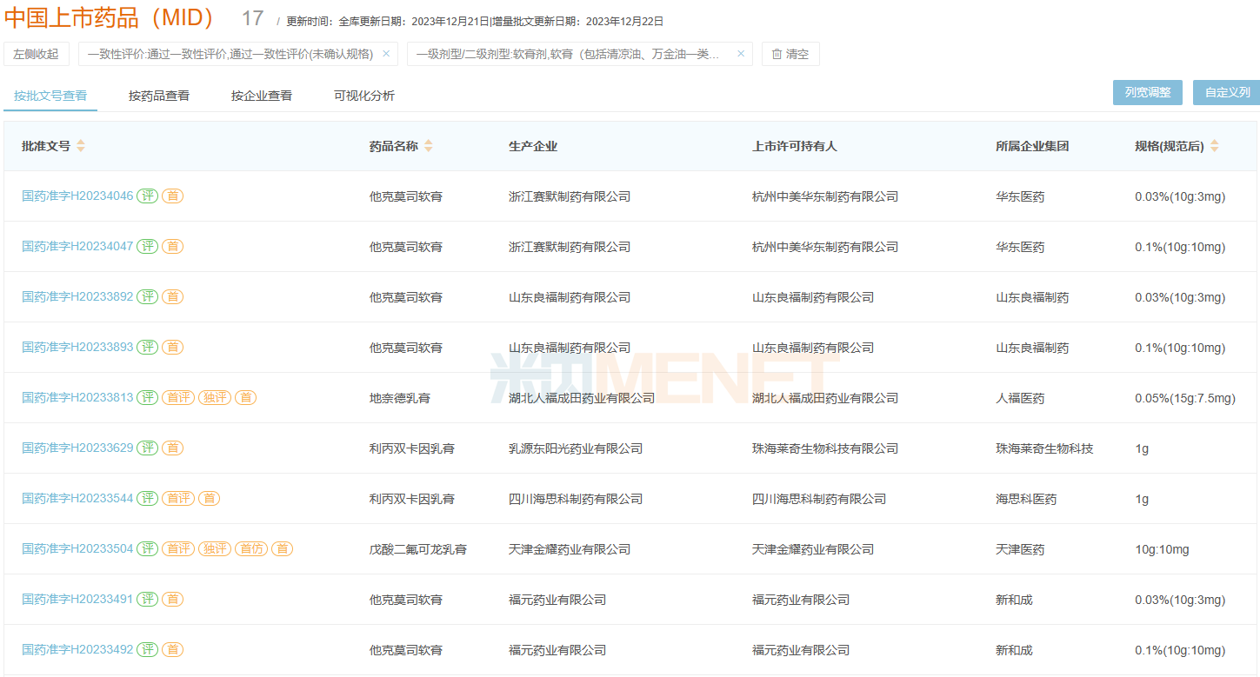This screenshot has height=677, width=1260.
Task: Switch to 按企业查看 tab
Action: (262, 96)
